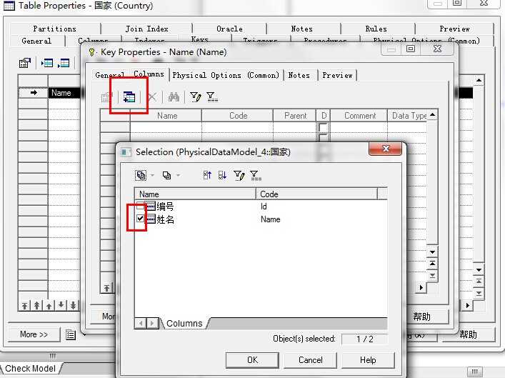
Task: Click OK in Selection dialog
Action: pyautogui.click(x=252, y=360)
